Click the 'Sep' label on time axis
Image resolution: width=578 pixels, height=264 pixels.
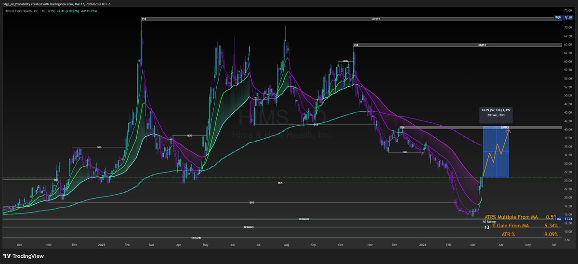313,245
